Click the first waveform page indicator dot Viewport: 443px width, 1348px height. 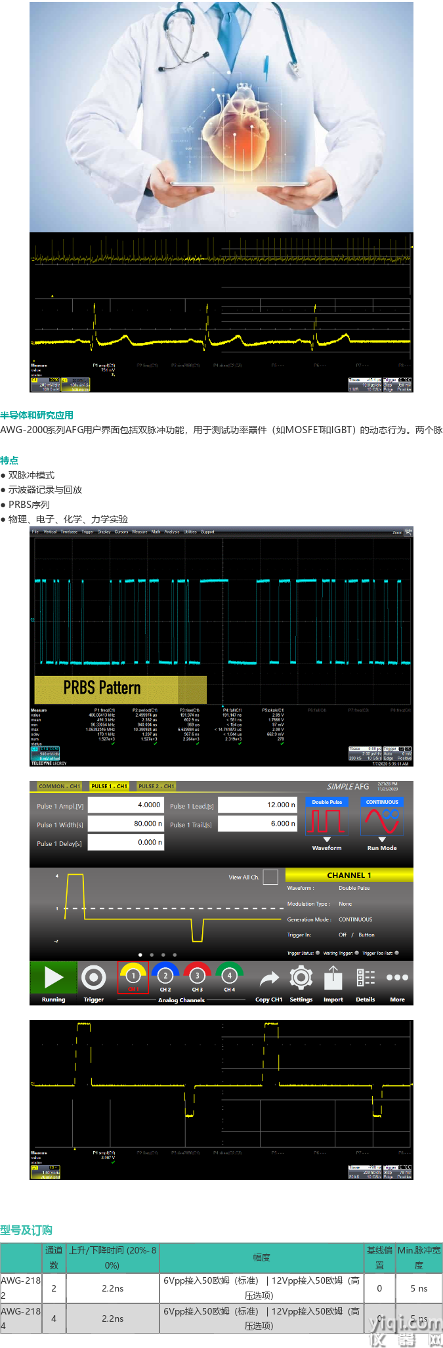pyautogui.click(x=140, y=955)
